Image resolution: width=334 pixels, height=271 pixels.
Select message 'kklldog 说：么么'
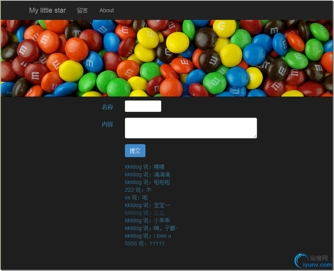point(145,213)
